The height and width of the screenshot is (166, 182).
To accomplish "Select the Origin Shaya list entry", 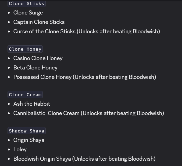I will (x=29, y=140).
